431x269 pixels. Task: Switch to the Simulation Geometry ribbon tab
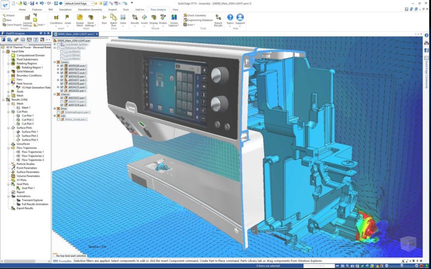[90, 9]
